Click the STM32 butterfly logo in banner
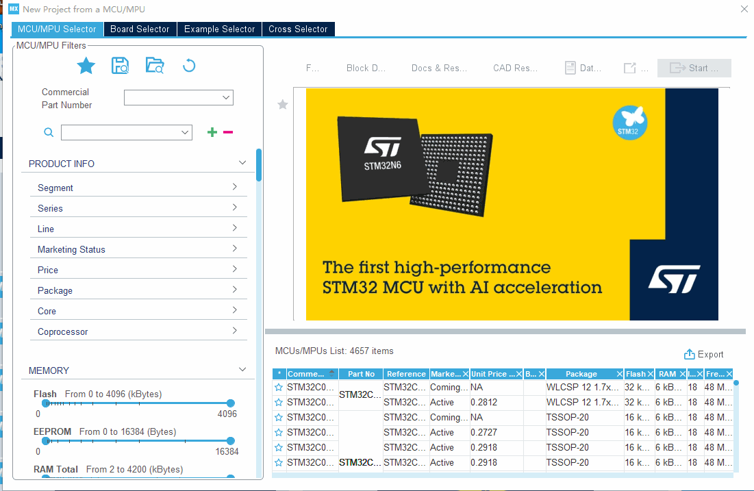 (629, 123)
